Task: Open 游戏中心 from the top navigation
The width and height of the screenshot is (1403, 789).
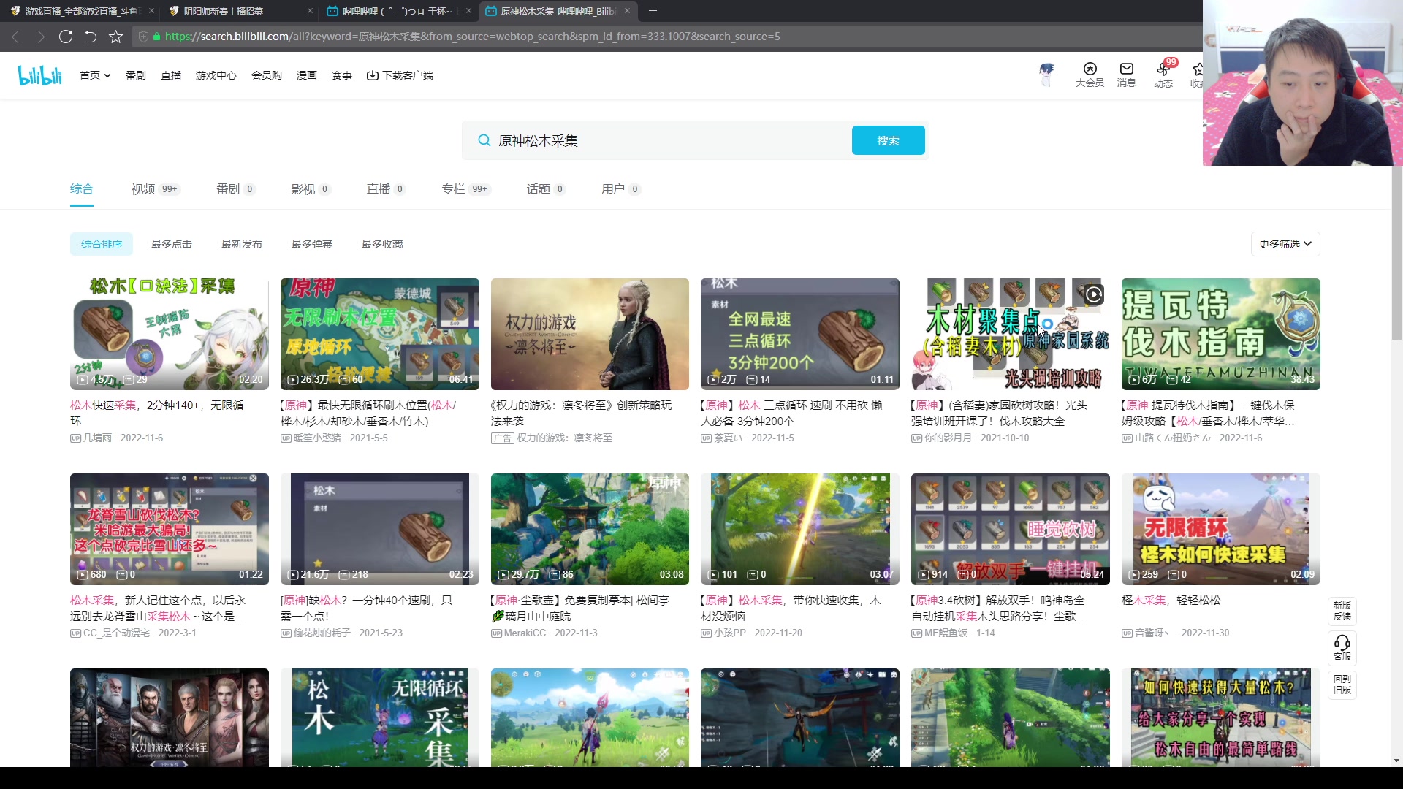Action: point(216,75)
